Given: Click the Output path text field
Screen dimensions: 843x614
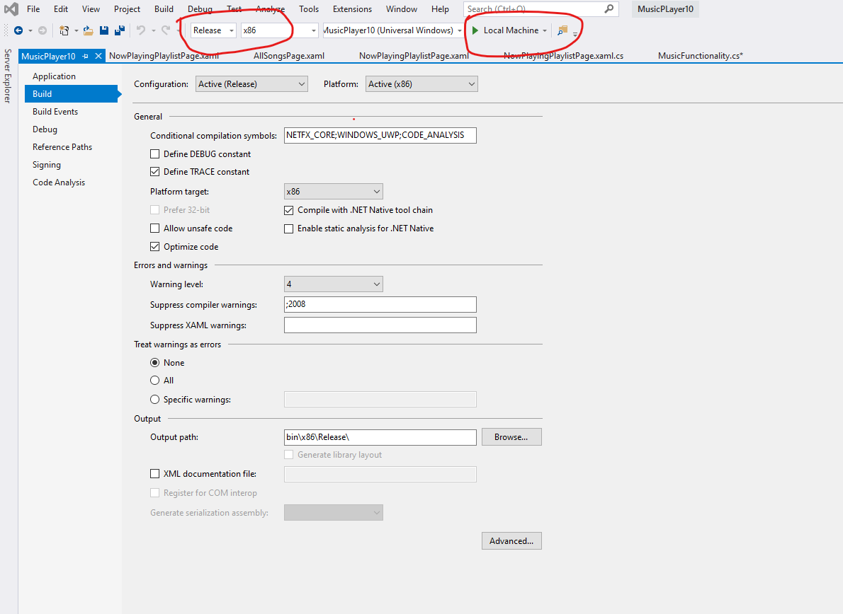Looking at the screenshot, I should coord(380,437).
